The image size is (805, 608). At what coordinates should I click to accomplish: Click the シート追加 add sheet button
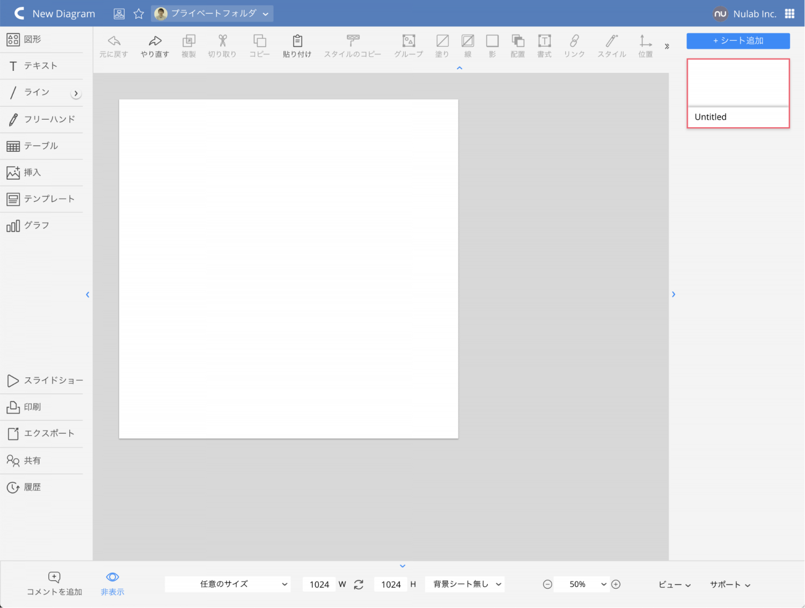[738, 41]
